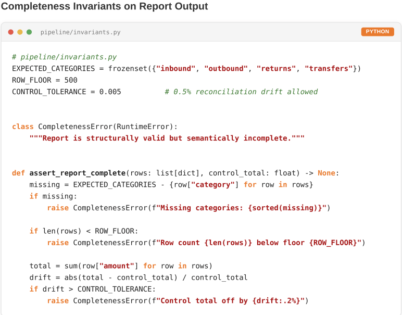Click the heading 'Completeness Invariants on Report Output'

coord(104,6)
